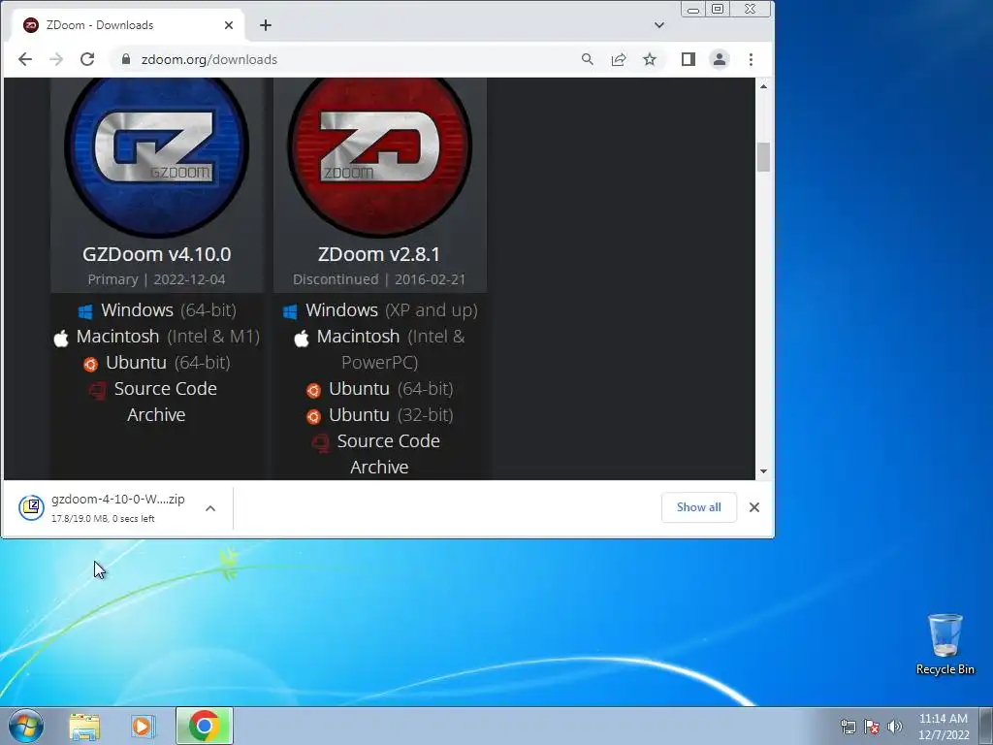Click the taskbar clock showing 11:14 AM
This screenshot has width=993, height=745.
(944, 726)
